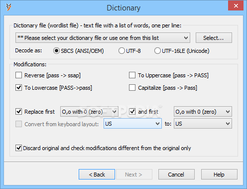The image size is (247, 189).
Task: Enable the Reverse [pass -> ssap] checkbox
Action: click(18, 75)
